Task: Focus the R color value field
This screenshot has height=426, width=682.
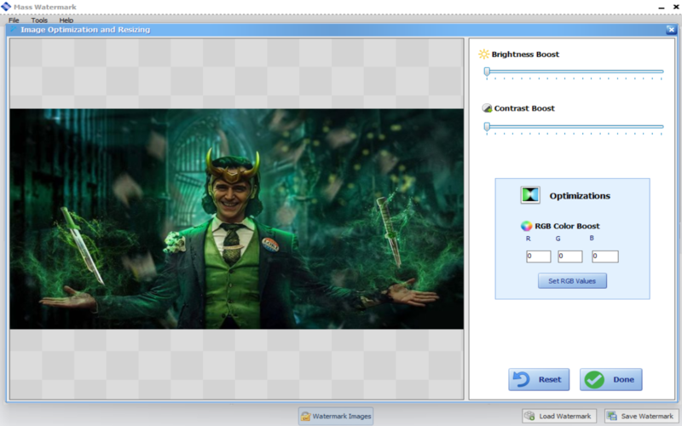Action: (539, 256)
